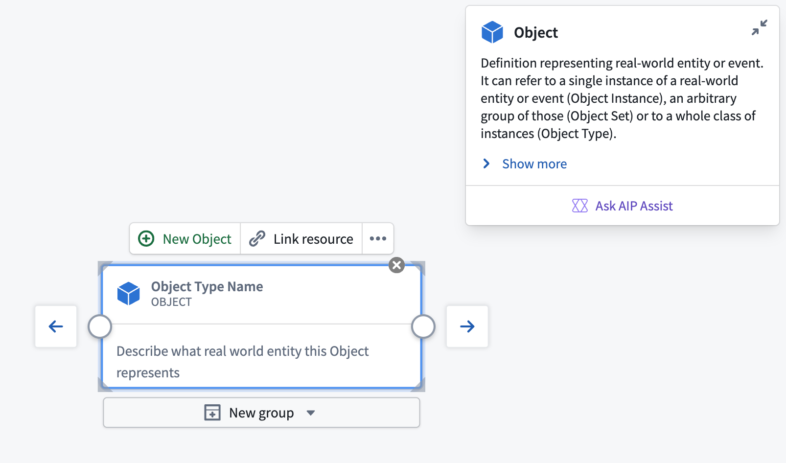The width and height of the screenshot is (786, 463).
Task: Click the right connector circle handle
Action: [423, 326]
